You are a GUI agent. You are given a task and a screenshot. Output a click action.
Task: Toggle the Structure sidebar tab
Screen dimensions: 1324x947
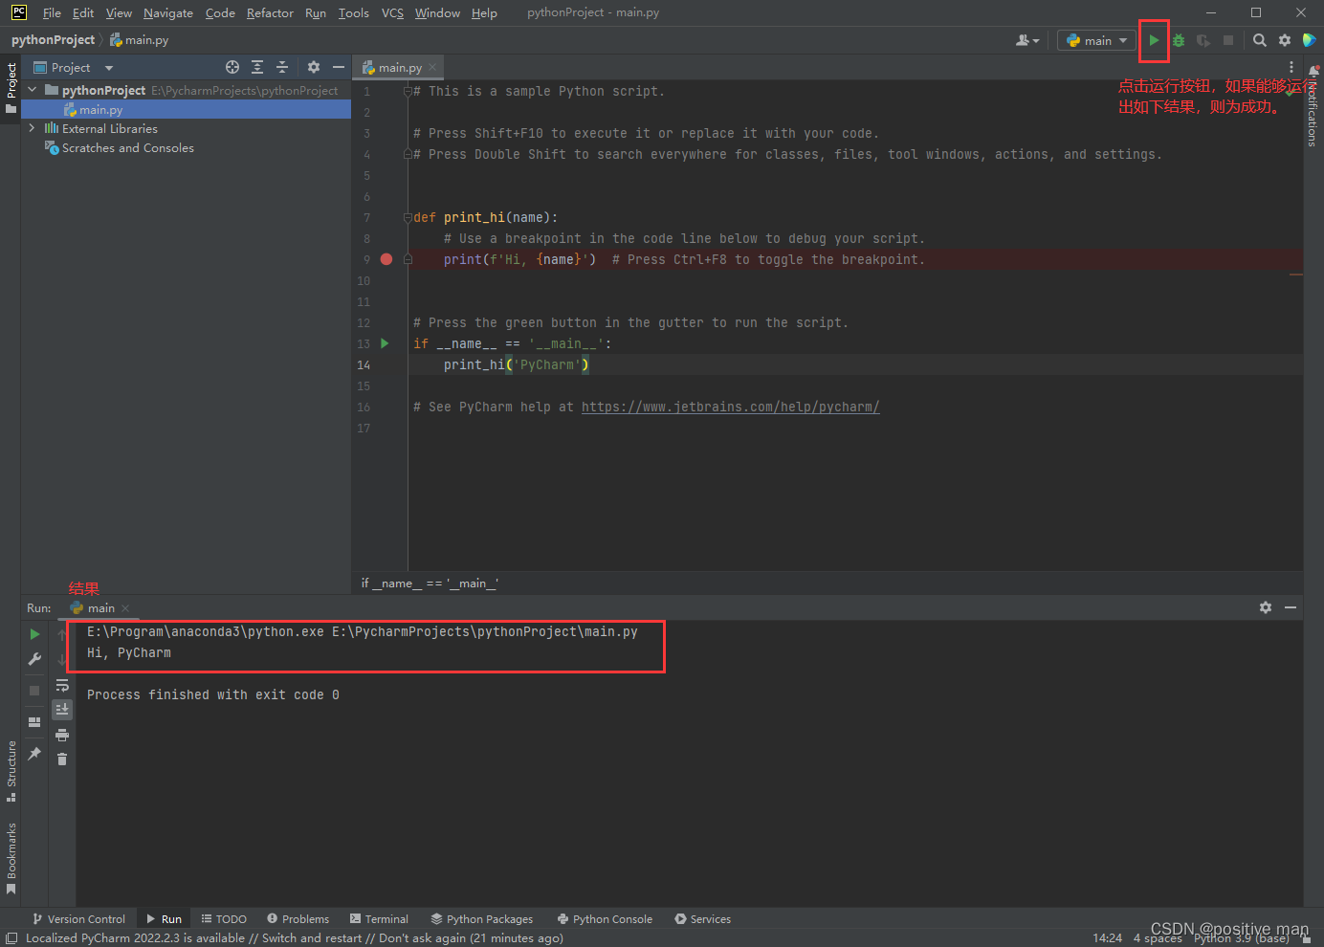point(11,771)
